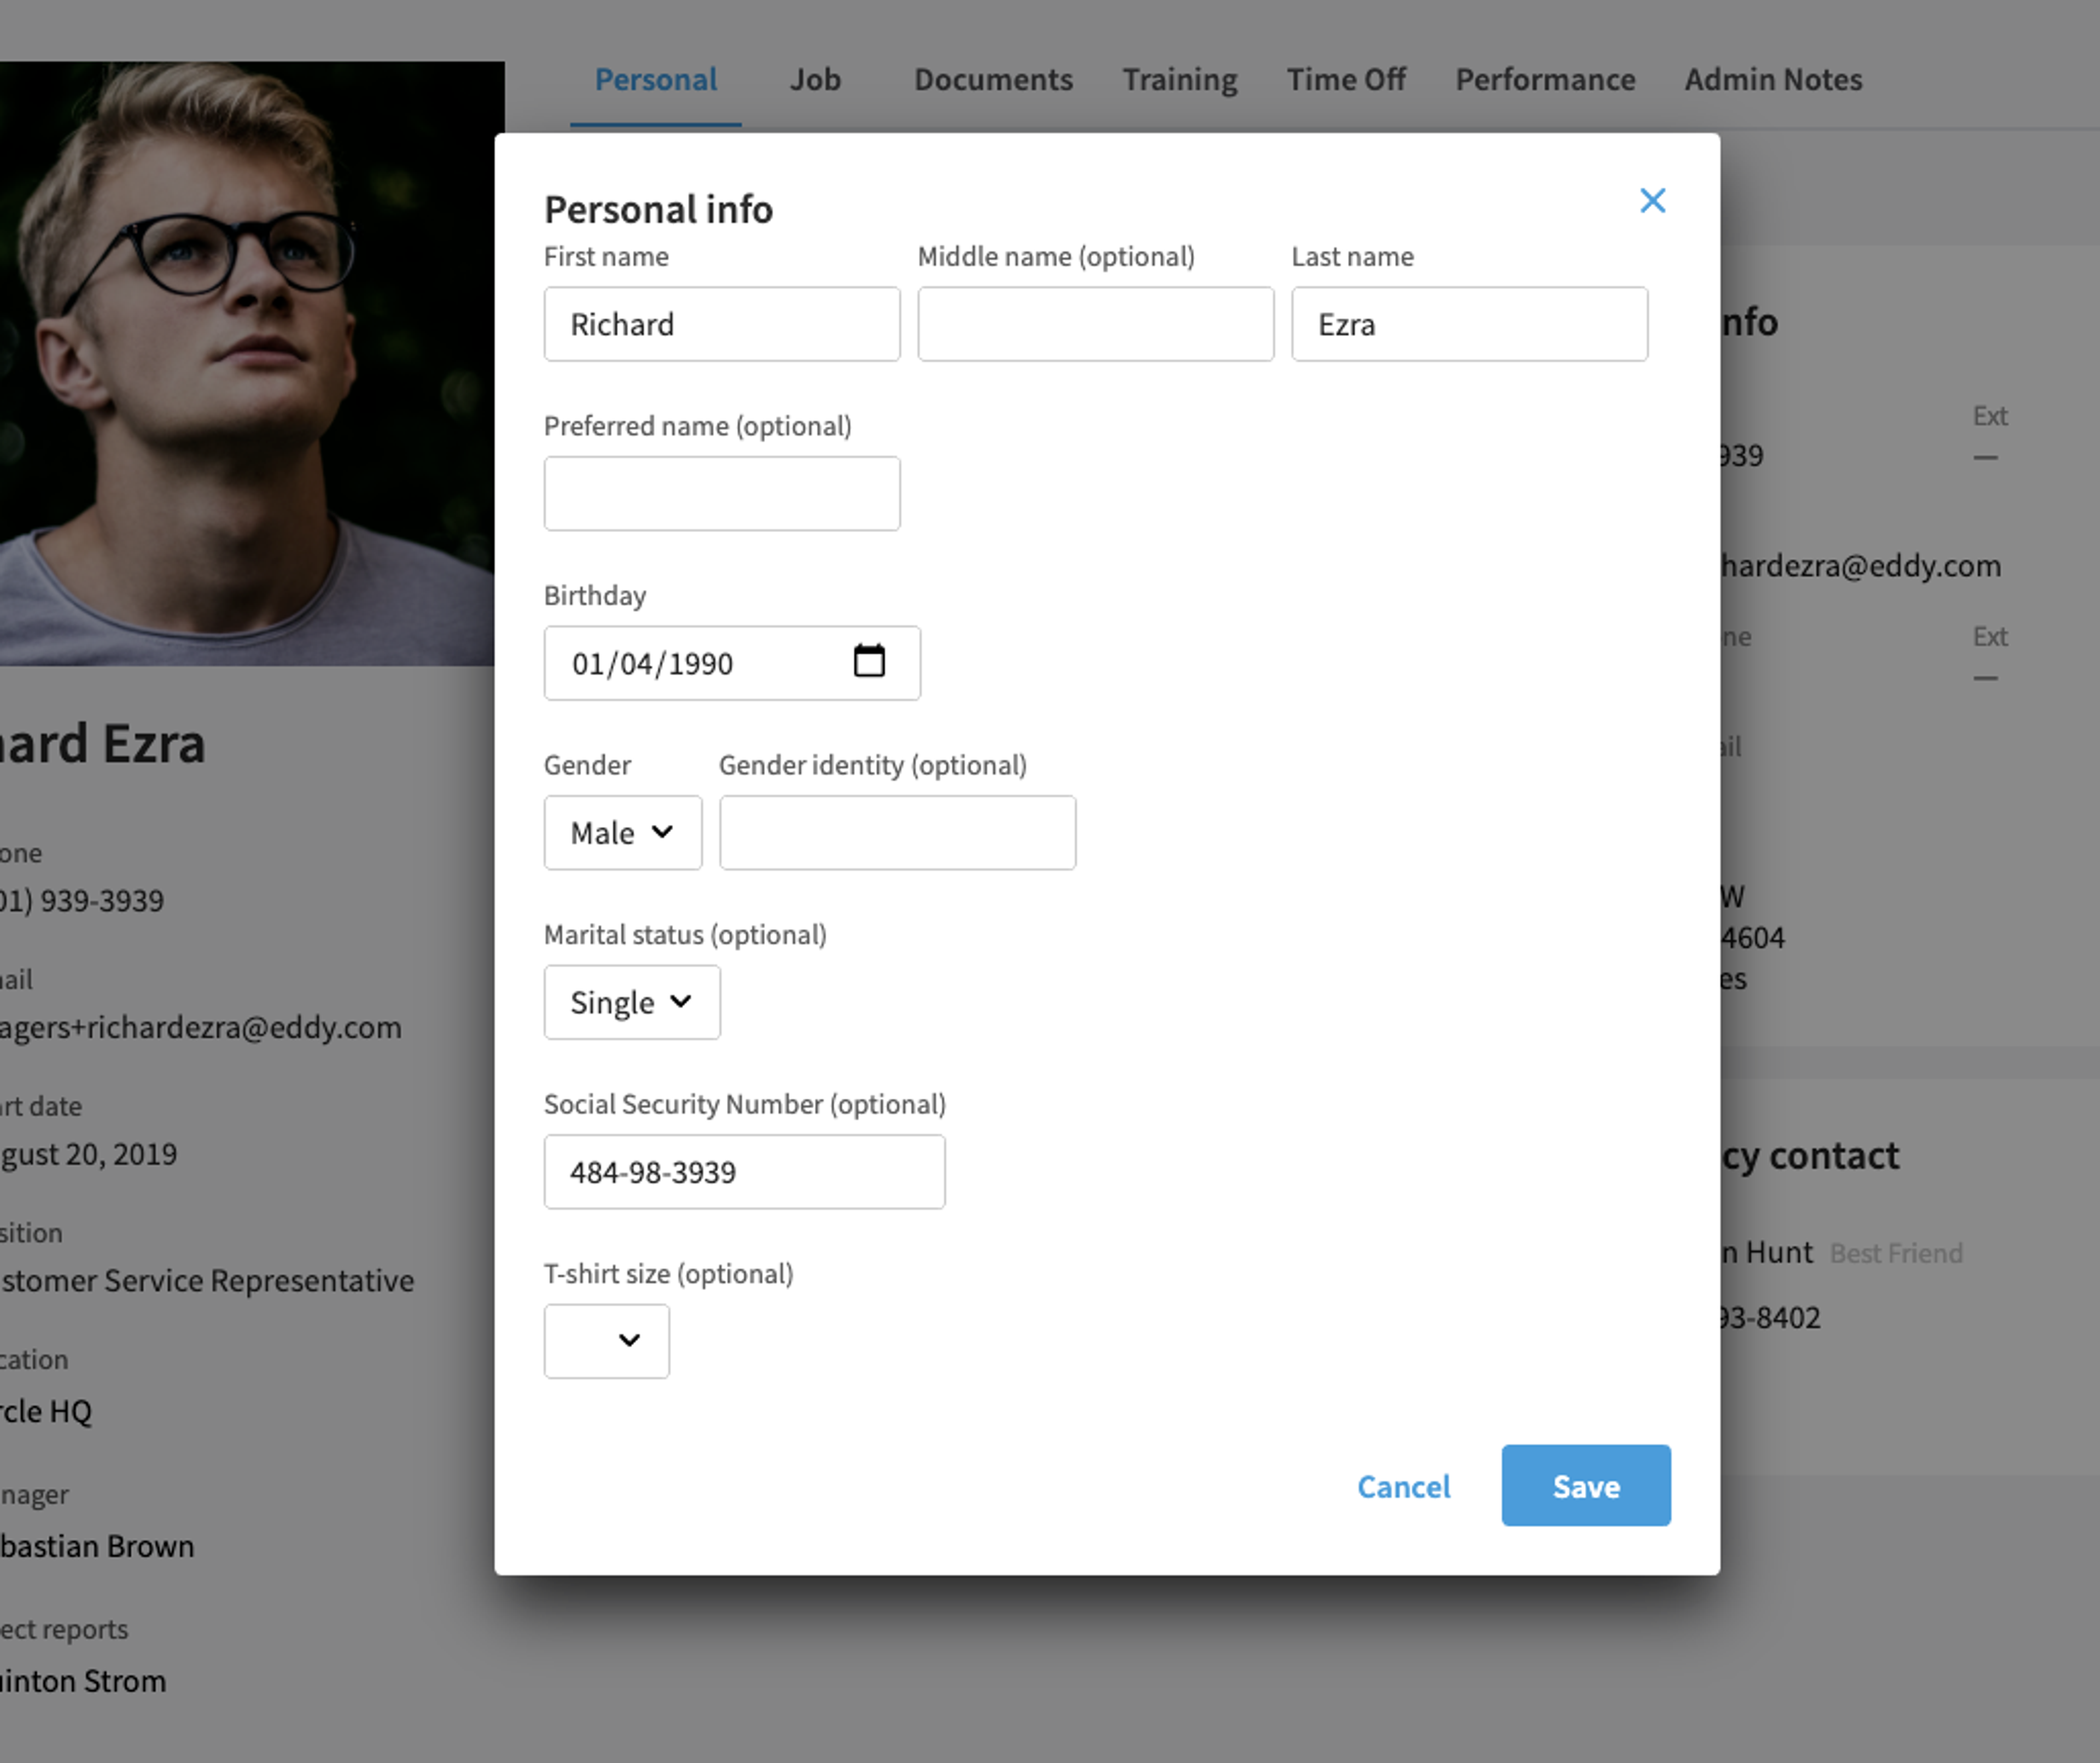The image size is (2100, 1763).
Task: Click into the Preferred name field
Action: coord(721,493)
